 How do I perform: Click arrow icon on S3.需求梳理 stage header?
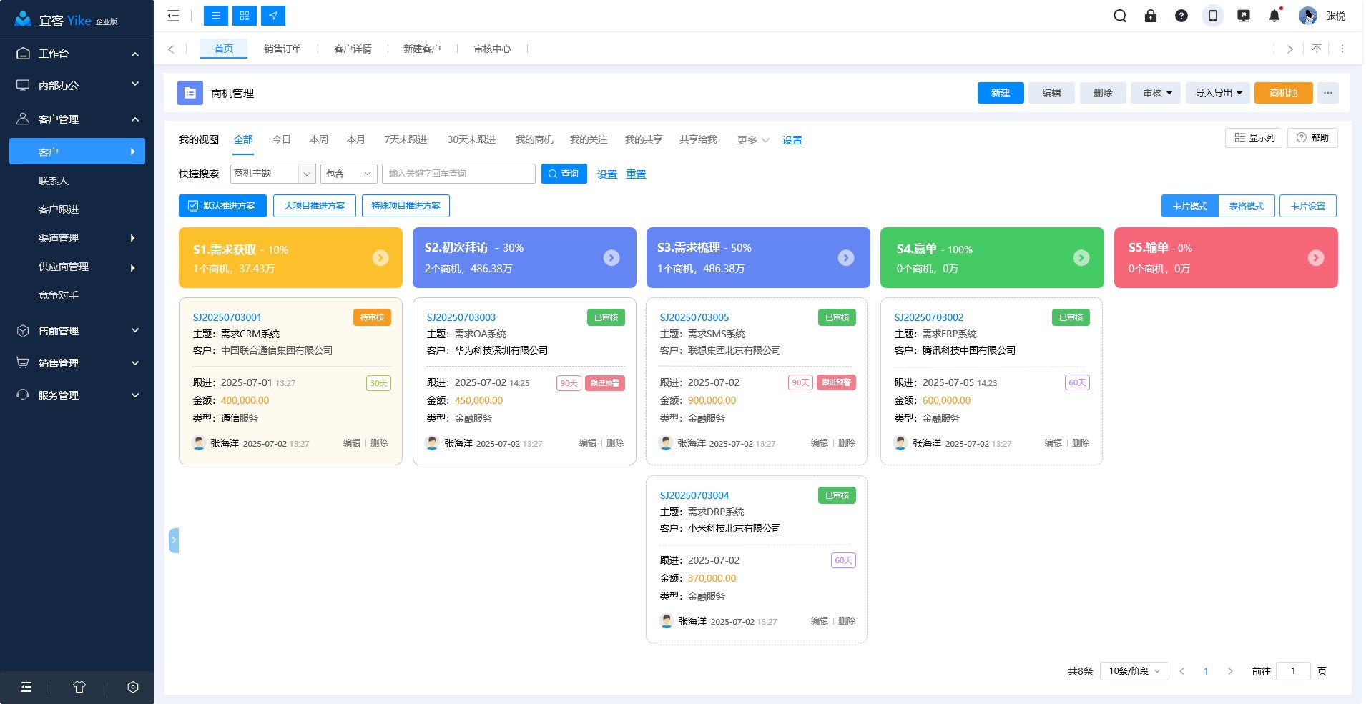click(x=846, y=258)
